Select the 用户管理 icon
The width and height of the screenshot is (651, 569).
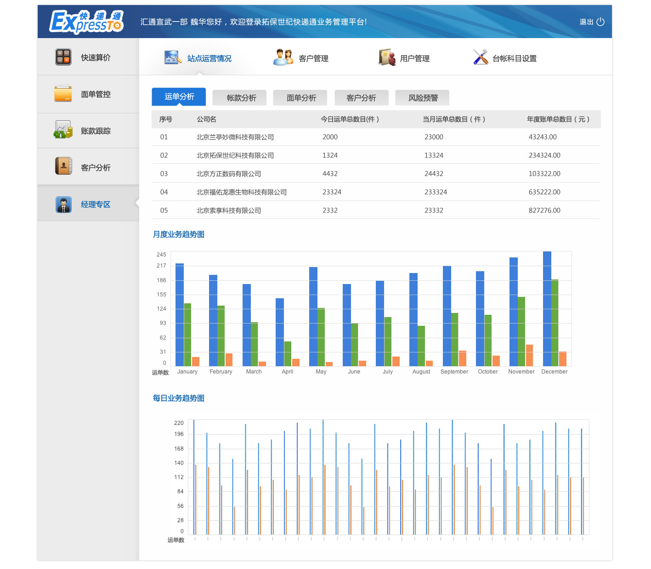387,58
